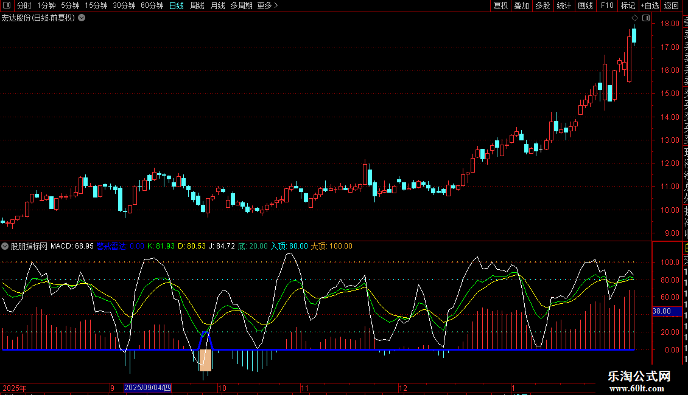The image size is (688, 395).
Task: Expand the 更多 periods menu
Action: [x=267, y=6]
